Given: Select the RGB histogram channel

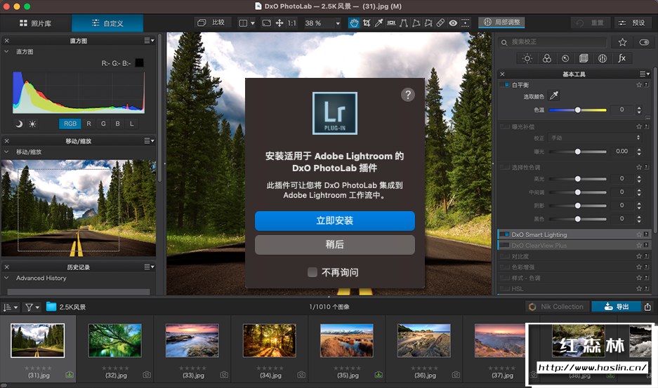Looking at the screenshot, I should 70,123.
